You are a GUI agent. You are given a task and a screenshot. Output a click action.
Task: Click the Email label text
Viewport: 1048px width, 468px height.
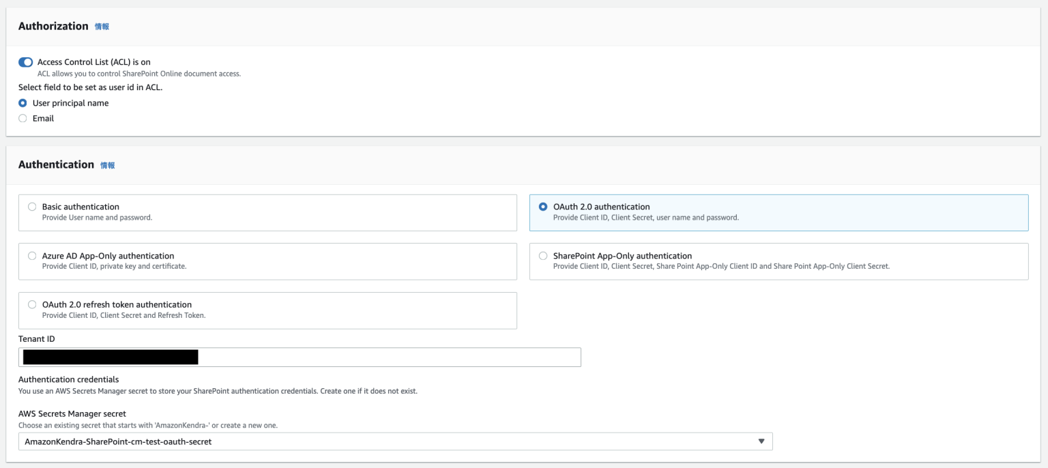click(42, 118)
